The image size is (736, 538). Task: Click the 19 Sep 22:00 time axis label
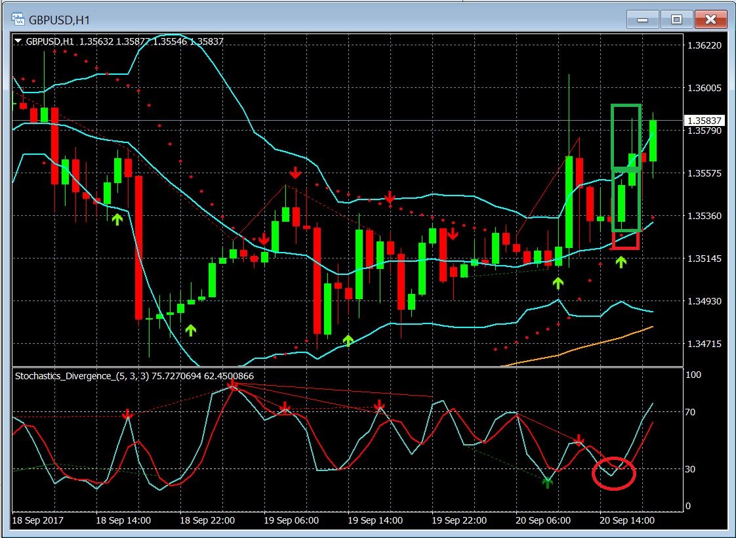[459, 520]
